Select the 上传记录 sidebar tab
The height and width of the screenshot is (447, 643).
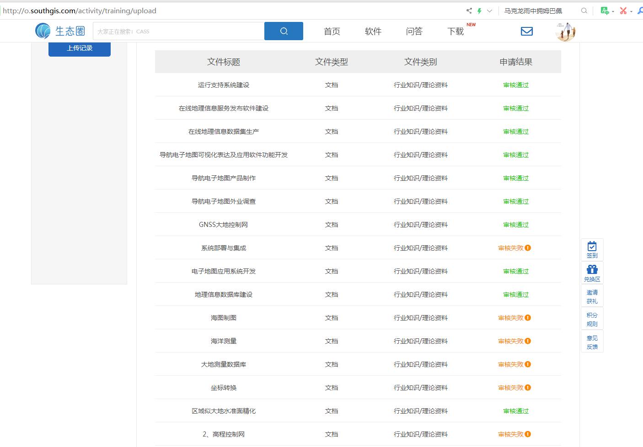pyautogui.click(x=80, y=48)
